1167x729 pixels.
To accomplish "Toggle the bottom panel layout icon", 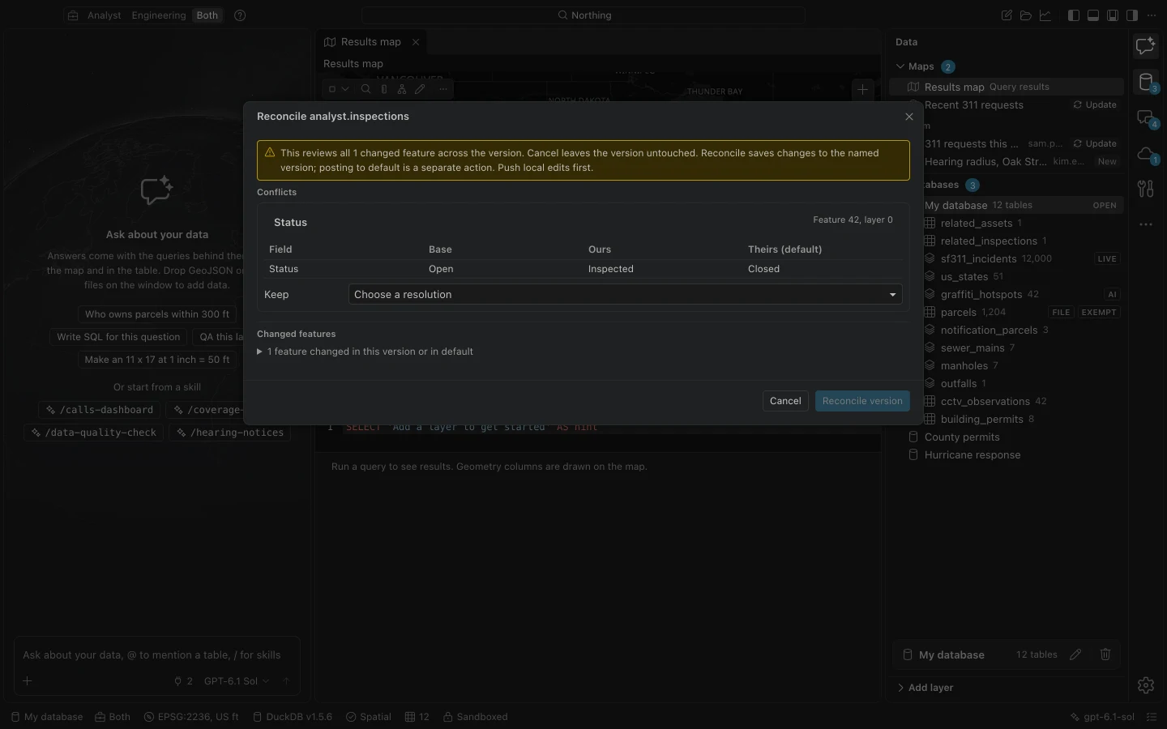I will (x=1093, y=15).
